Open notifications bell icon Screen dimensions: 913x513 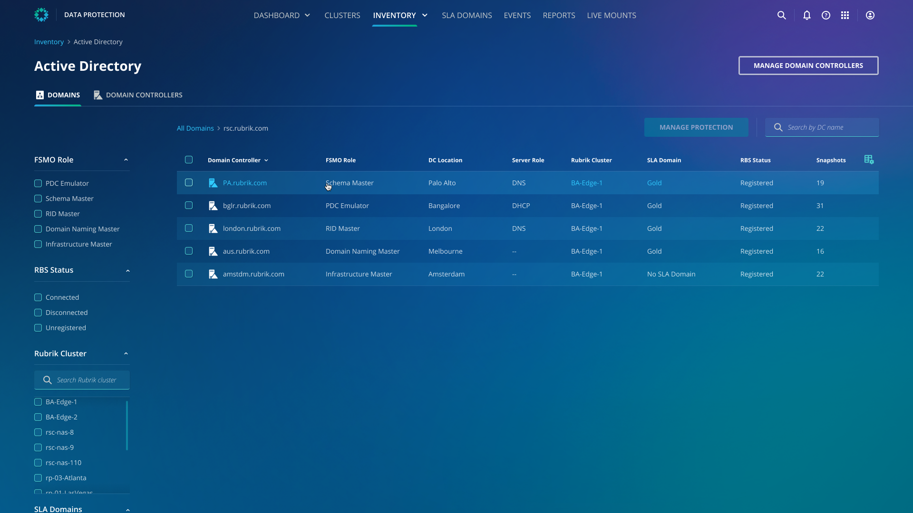click(807, 15)
